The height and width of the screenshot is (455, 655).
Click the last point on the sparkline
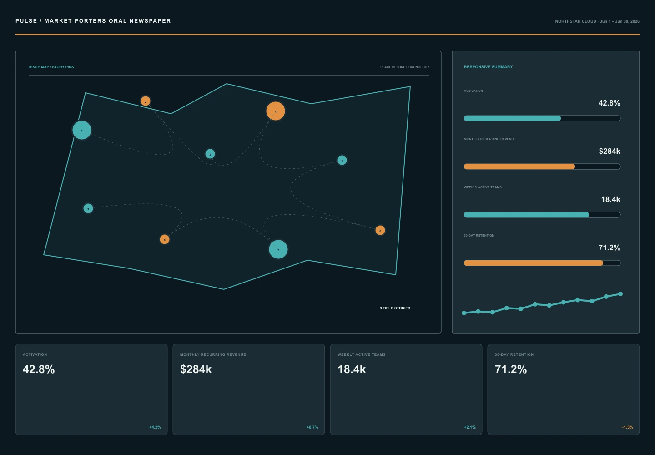[x=620, y=294]
